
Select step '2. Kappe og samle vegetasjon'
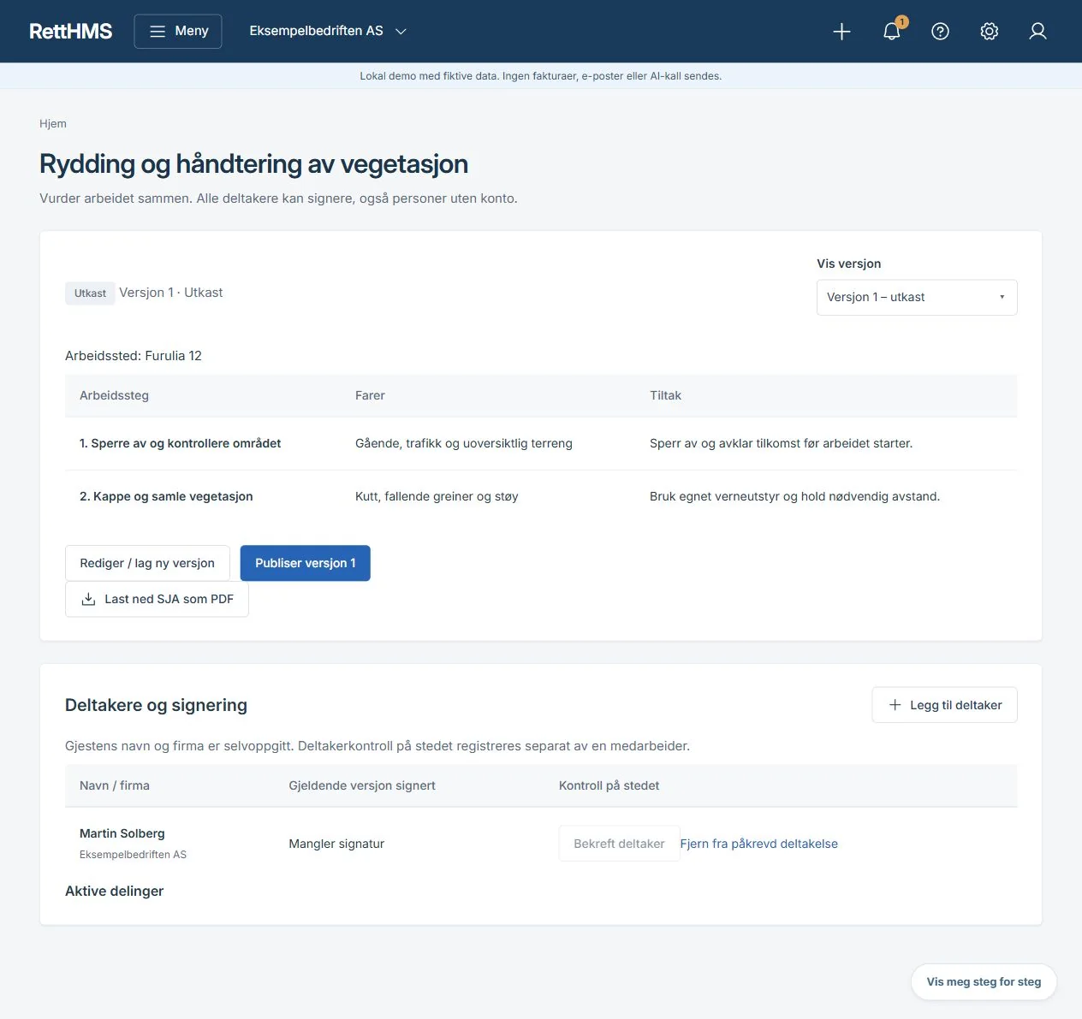[x=166, y=496]
